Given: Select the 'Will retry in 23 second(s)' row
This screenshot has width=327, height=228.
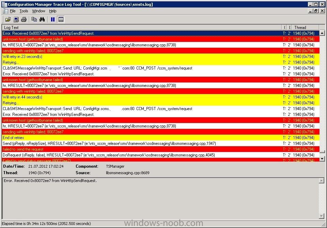Looking at the screenshot, I should coord(160,57).
